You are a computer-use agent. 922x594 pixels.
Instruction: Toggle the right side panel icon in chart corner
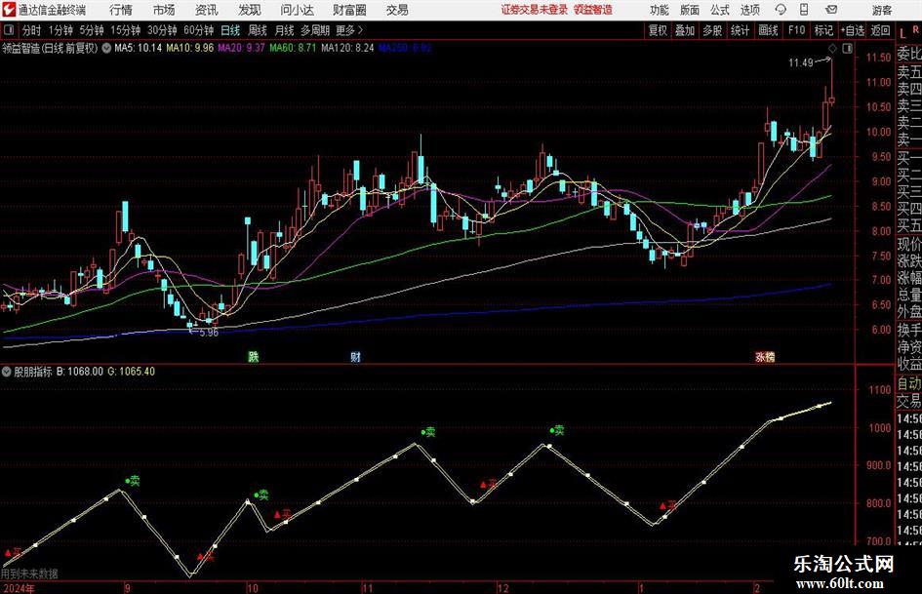coord(847,49)
